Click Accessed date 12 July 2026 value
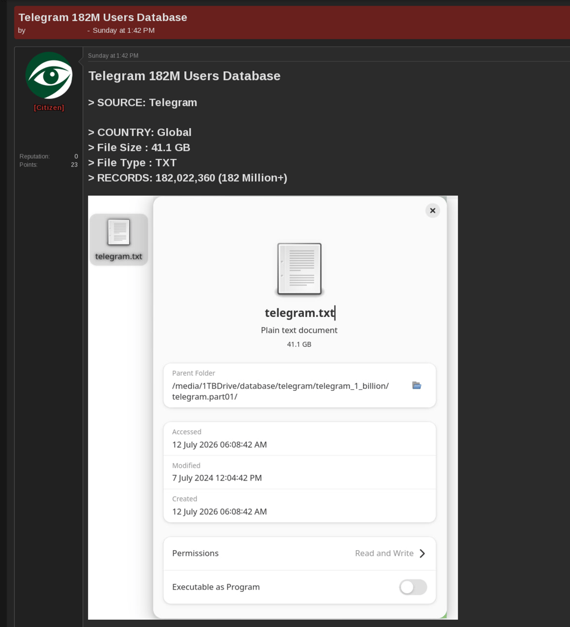570x627 pixels. click(x=219, y=445)
